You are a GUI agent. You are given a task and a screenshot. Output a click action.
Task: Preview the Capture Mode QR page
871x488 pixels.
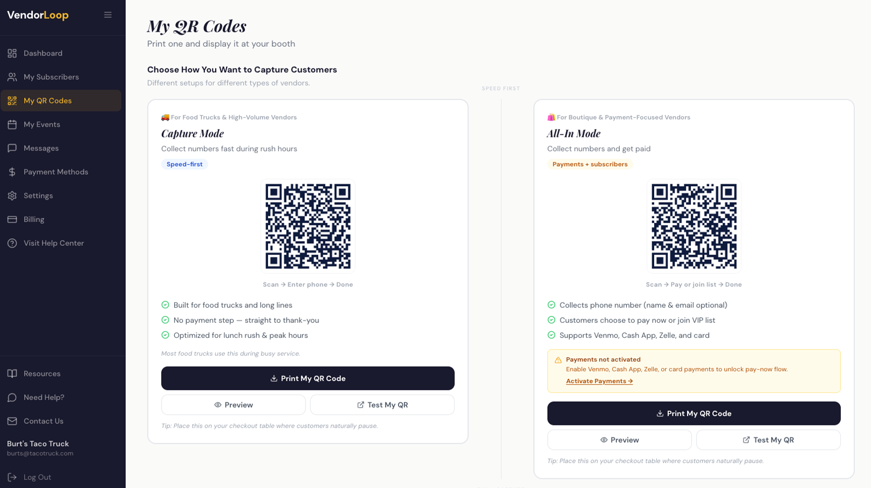click(x=233, y=405)
